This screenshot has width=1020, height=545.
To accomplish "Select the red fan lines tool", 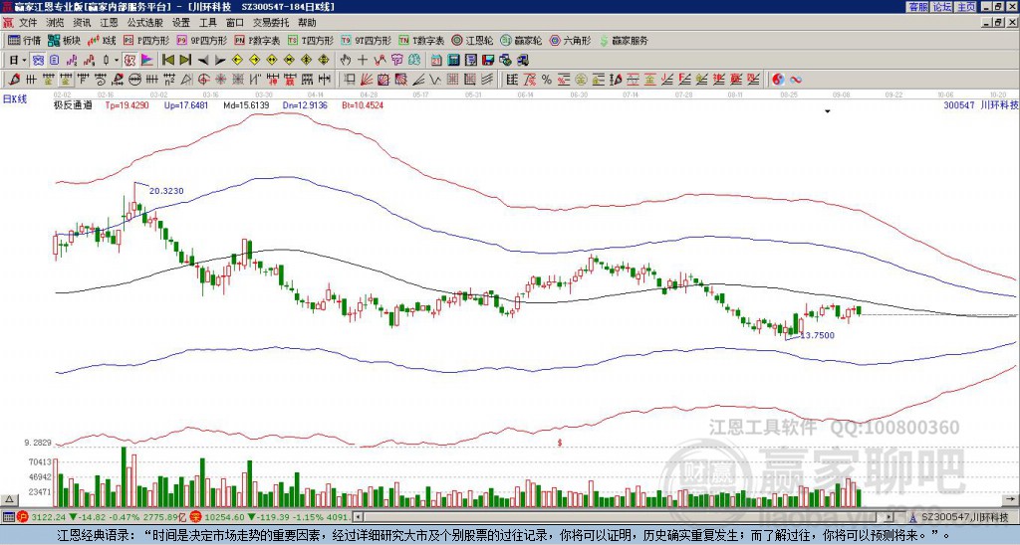I will click(367, 80).
